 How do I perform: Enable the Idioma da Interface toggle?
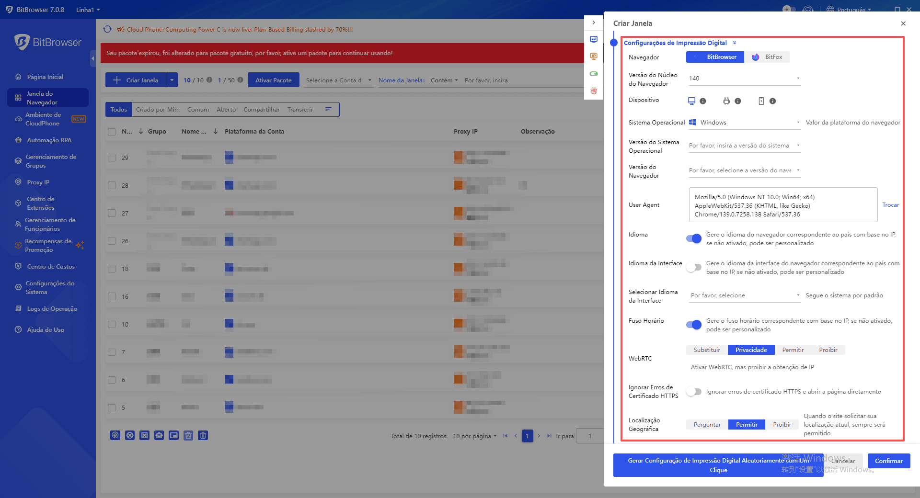[694, 267]
